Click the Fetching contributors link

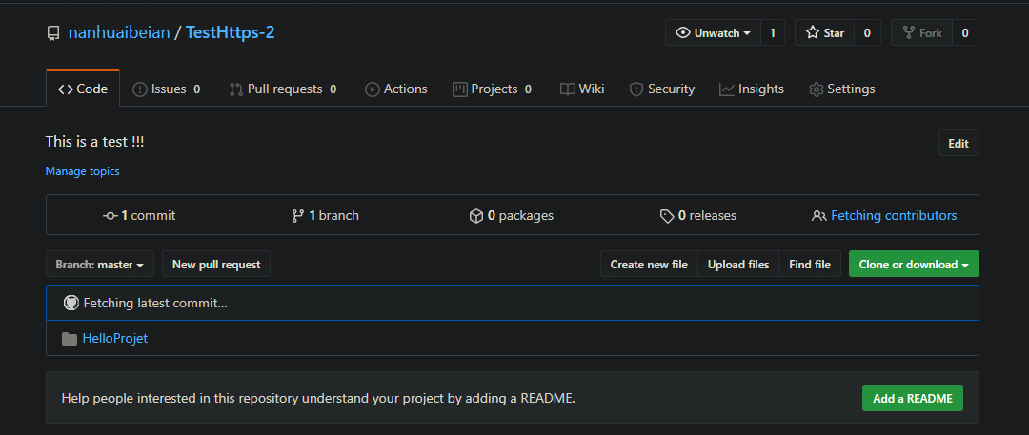point(894,215)
